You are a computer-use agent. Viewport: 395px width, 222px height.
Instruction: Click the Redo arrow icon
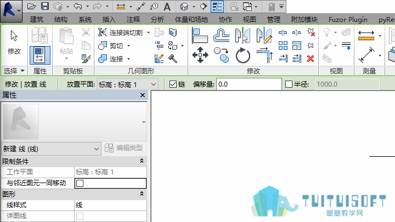pyautogui.click(x=98, y=7)
